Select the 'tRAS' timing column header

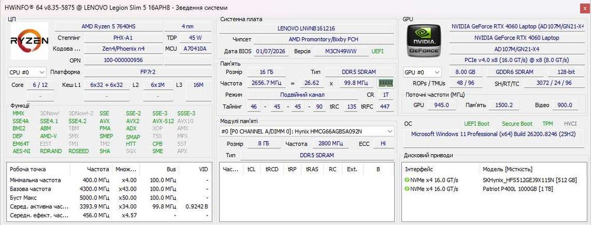(312, 169)
